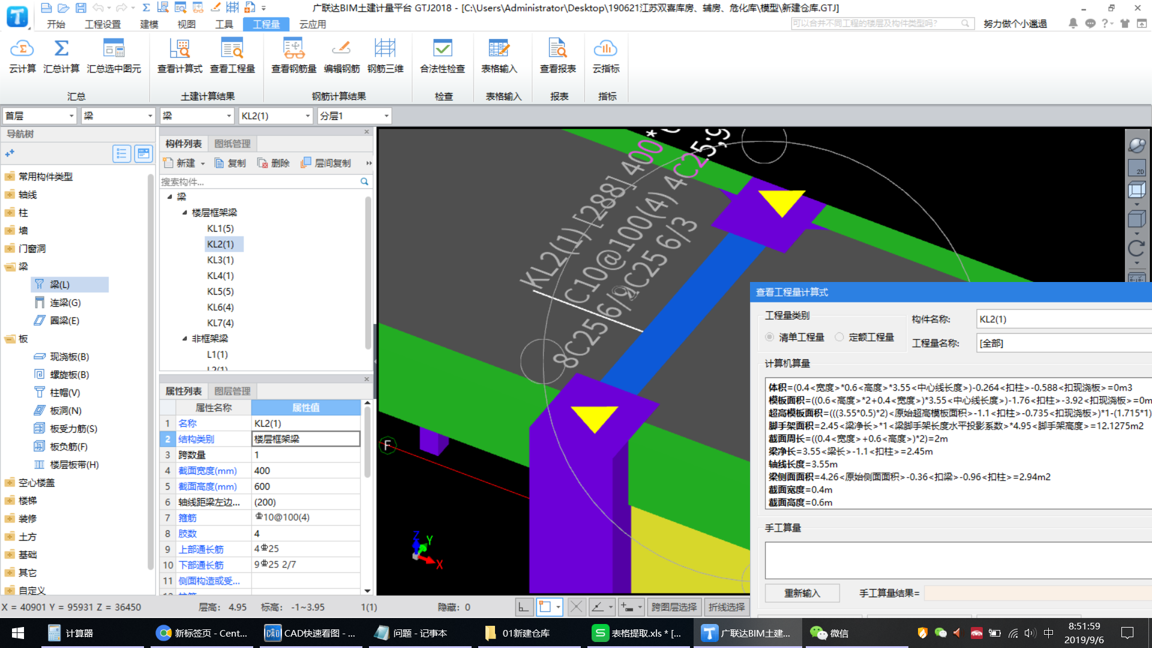Open the 建模 ribbon tab
The image size is (1152, 648).
tap(149, 24)
